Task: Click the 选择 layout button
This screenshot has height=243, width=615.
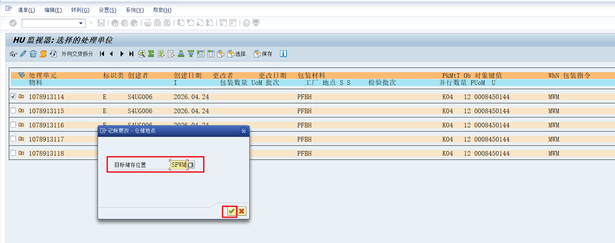Action: coord(237,54)
